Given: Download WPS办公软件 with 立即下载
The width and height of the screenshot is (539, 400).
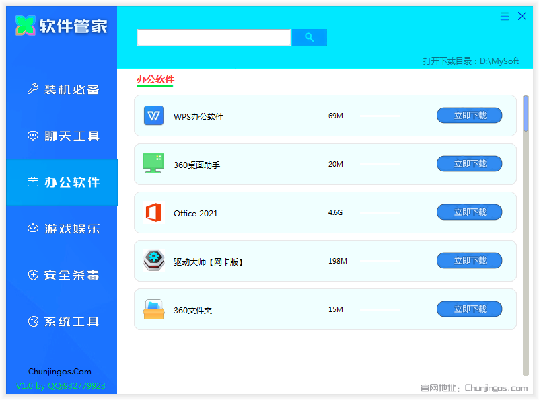Looking at the screenshot, I should tap(469, 116).
